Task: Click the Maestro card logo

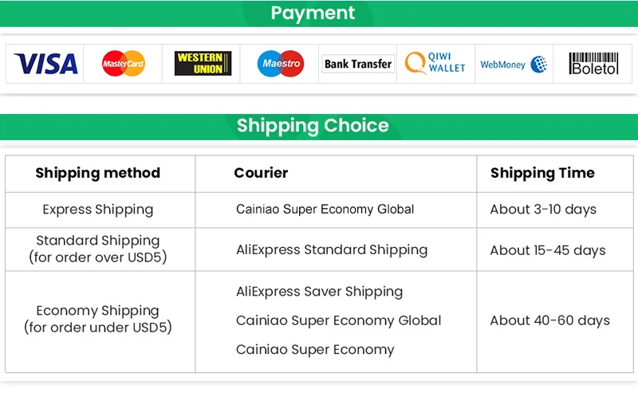Action: point(281,64)
